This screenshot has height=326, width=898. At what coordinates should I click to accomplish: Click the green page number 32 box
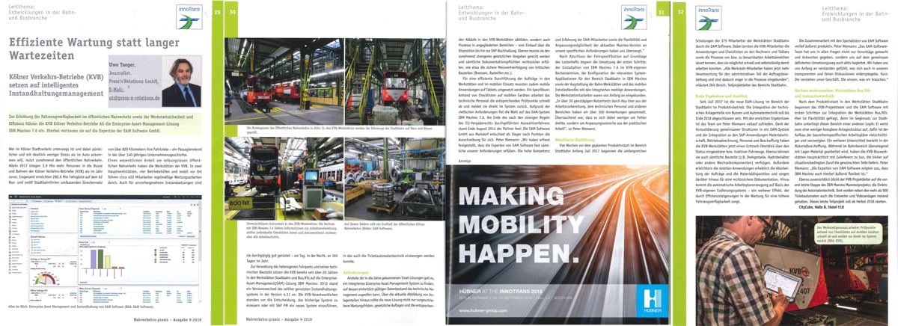pos(679,11)
